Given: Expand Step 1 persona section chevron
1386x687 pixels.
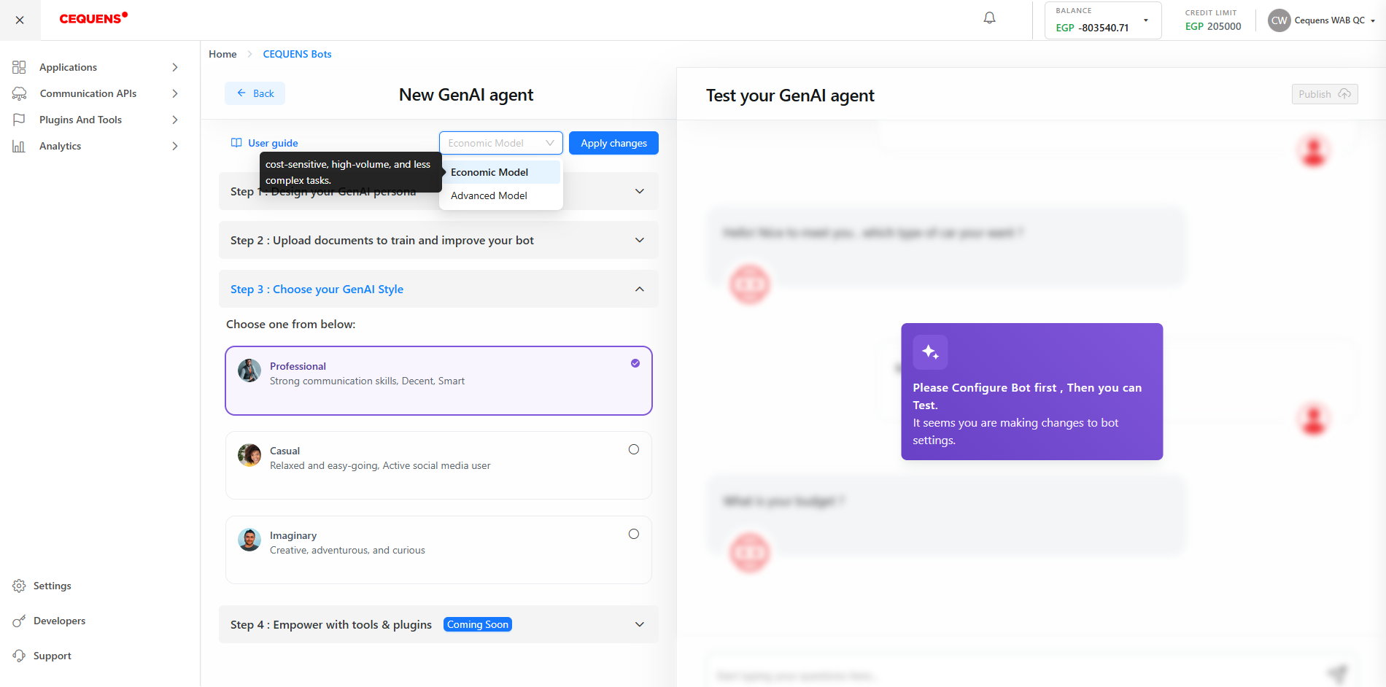Looking at the screenshot, I should (639, 191).
